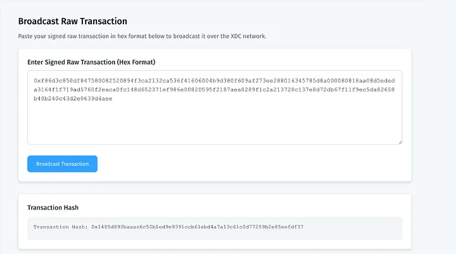Image resolution: width=456 pixels, height=254 pixels.
Task: Grab the text area resize handle
Action: click(400, 142)
